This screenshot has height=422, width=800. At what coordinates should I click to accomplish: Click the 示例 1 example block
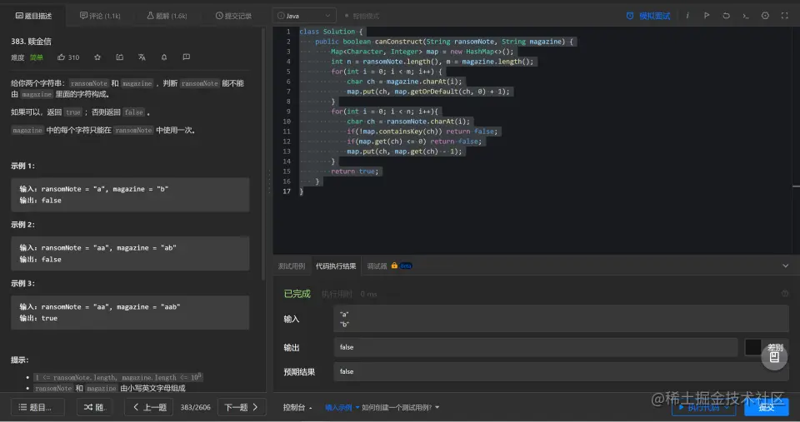(130, 195)
